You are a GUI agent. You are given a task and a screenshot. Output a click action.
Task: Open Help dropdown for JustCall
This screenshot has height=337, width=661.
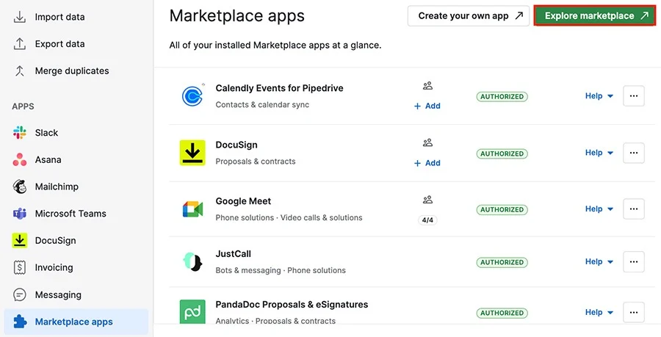pos(599,261)
